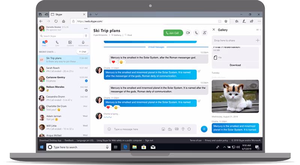Open the more options menu beside profile
This screenshot has height=165, width=300.
[86, 28]
